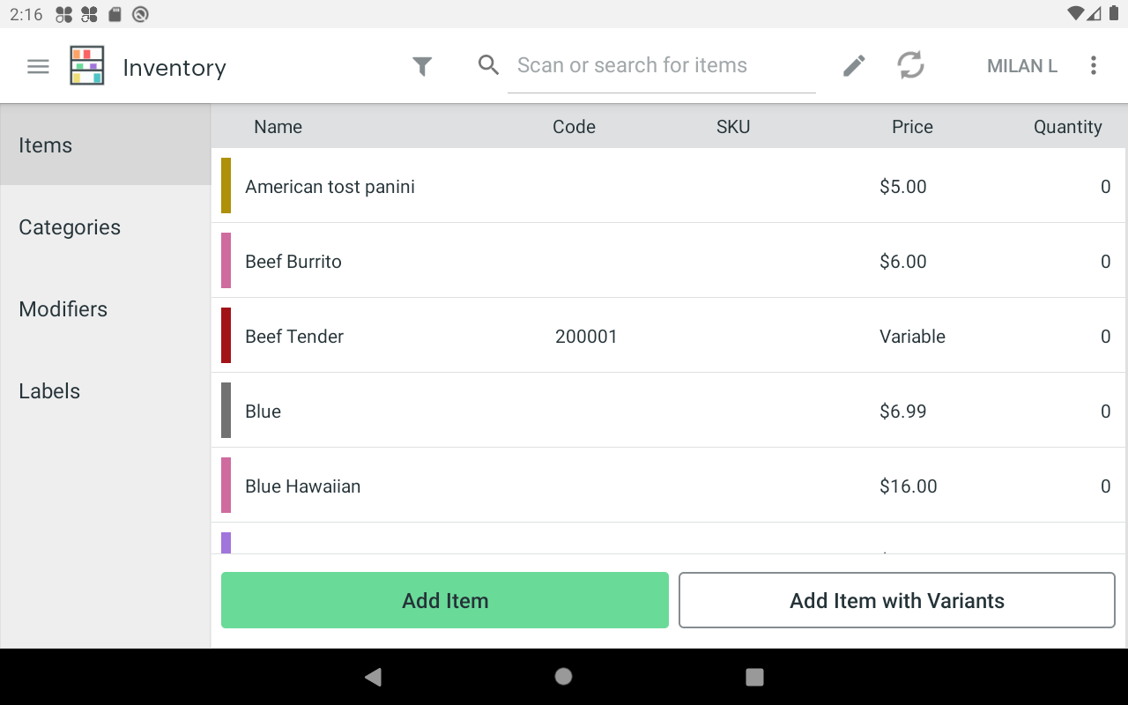Viewport: 1128px width, 705px height.
Task: Tap the Inventory shelf app logo
Action: coord(87,66)
